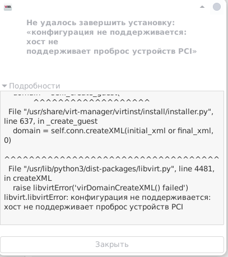Close the dialog with the round title bar button
The height and width of the screenshot is (257, 228).
(x=217, y=7)
